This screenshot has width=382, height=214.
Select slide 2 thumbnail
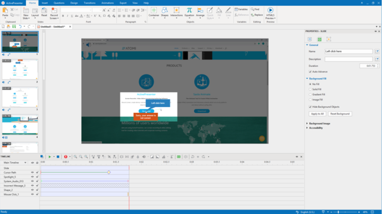pyautogui.click(x=20, y=70)
